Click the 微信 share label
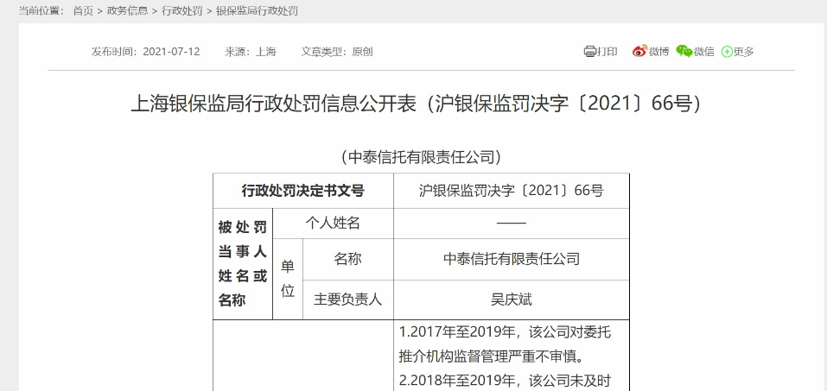The image size is (827, 391). tap(704, 52)
